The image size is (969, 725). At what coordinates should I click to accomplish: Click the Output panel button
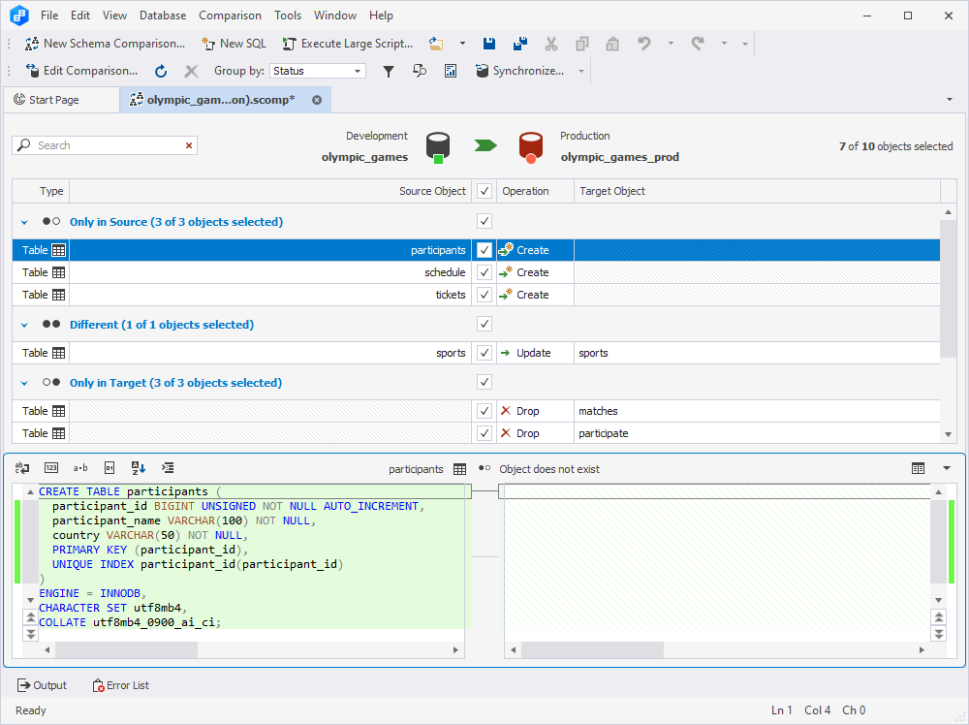[42, 685]
